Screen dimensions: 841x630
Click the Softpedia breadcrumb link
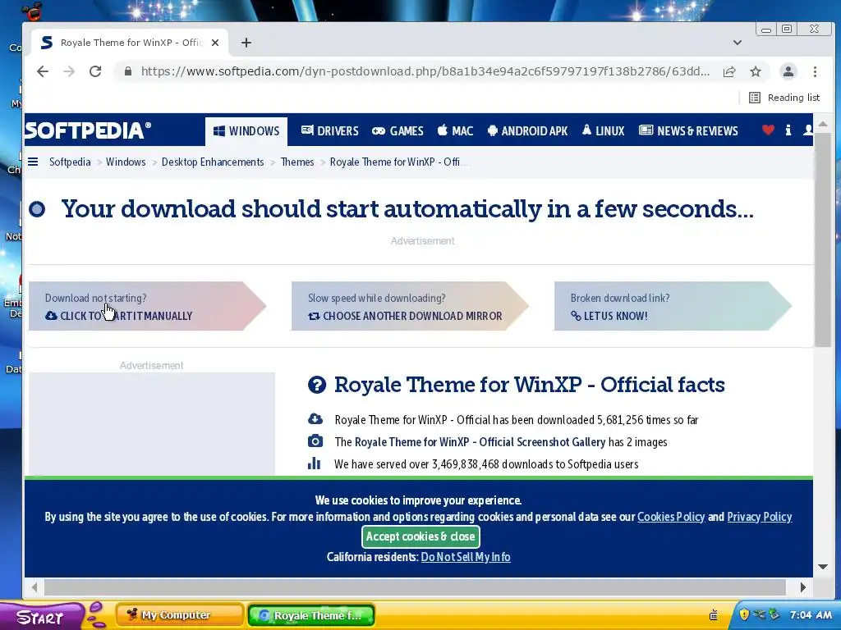coord(70,162)
